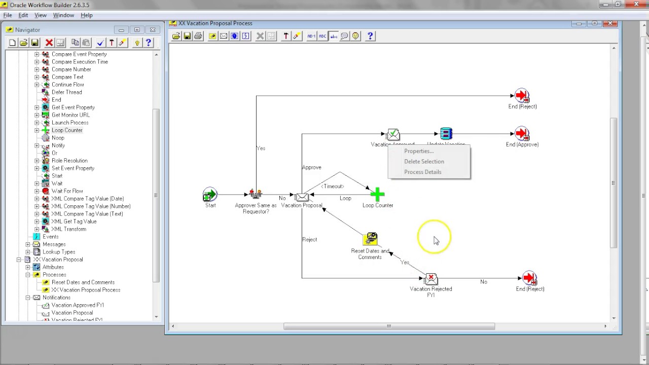Screen dimensions: 649x365
Task: Click the flashlight Find icon in process toolbar
Action: click(x=297, y=36)
